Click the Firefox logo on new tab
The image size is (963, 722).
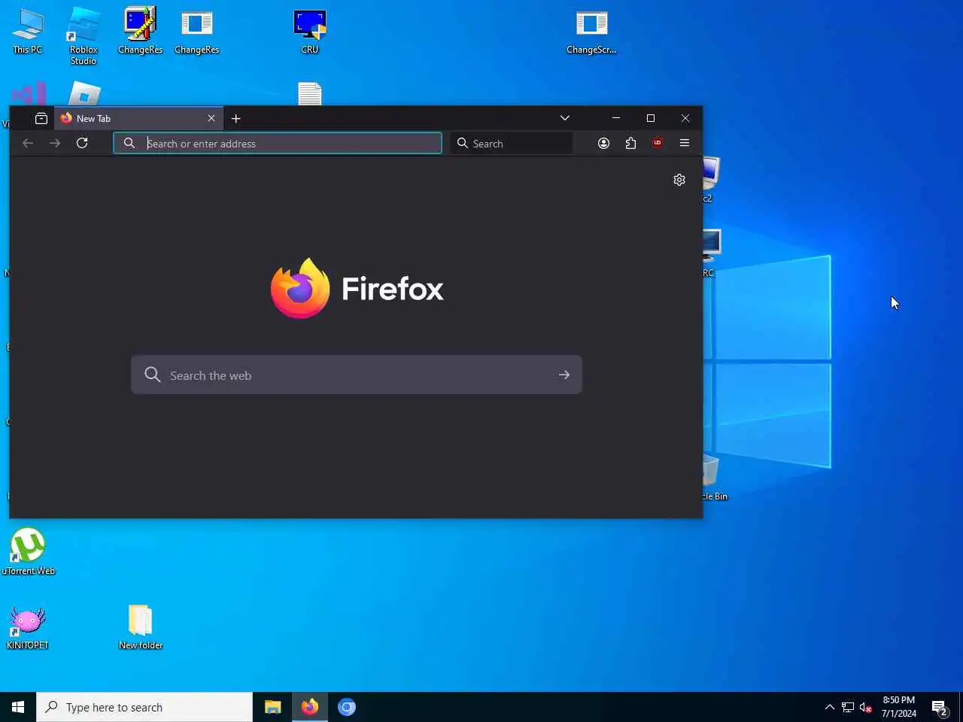tap(357, 288)
